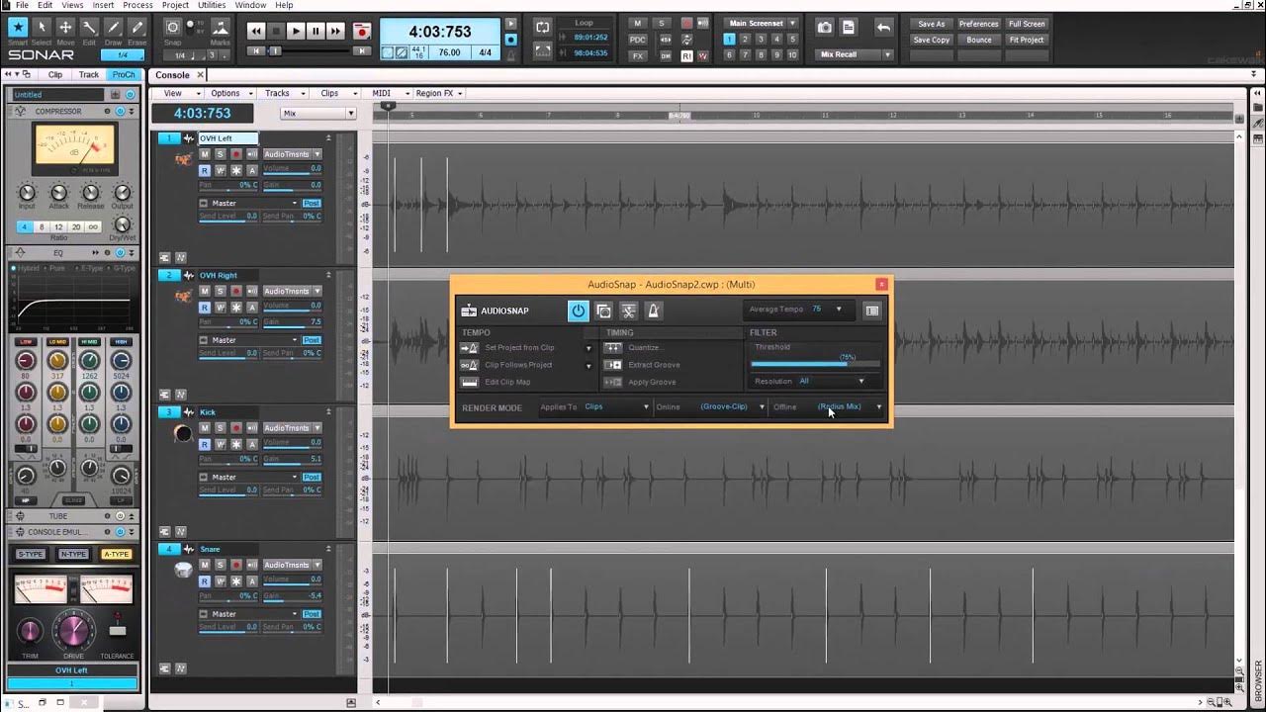Click AudioSnap split-at-transients scissors icon

[x=628, y=311]
